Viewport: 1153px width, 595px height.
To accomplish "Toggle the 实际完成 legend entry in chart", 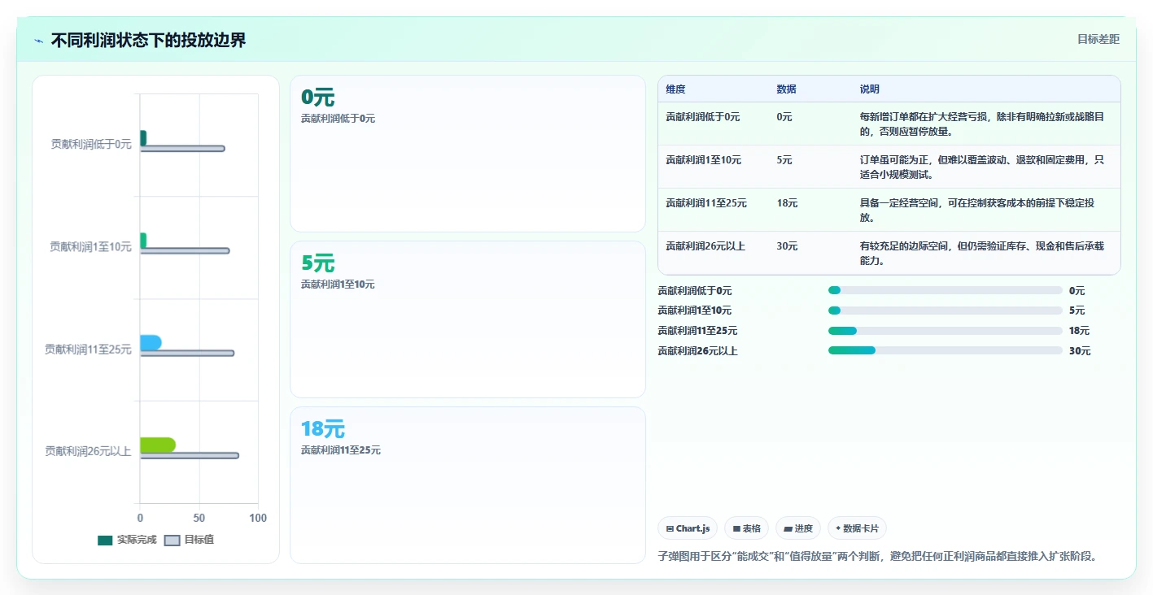I will pyautogui.click(x=127, y=540).
